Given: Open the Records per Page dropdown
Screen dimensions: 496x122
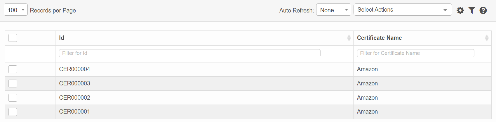Looking at the screenshot, I should [x=16, y=10].
